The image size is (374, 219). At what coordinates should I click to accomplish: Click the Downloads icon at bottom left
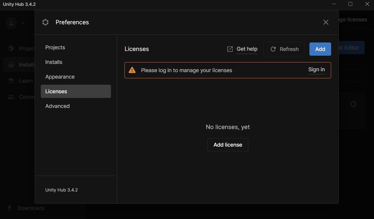click(9, 208)
